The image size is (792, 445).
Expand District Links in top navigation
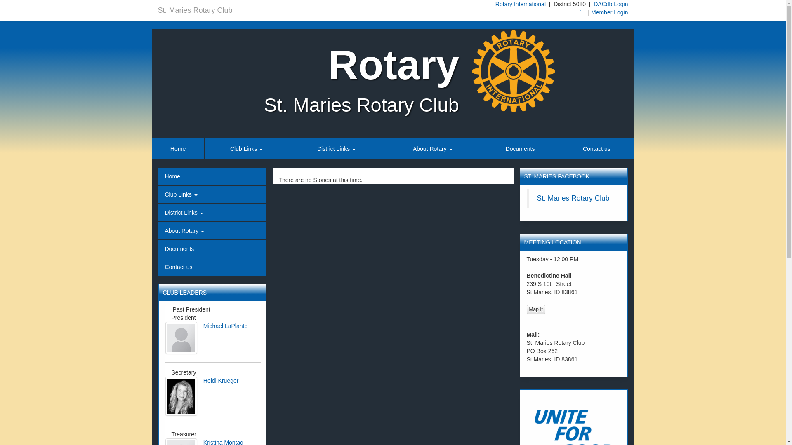[x=336, y=149]
